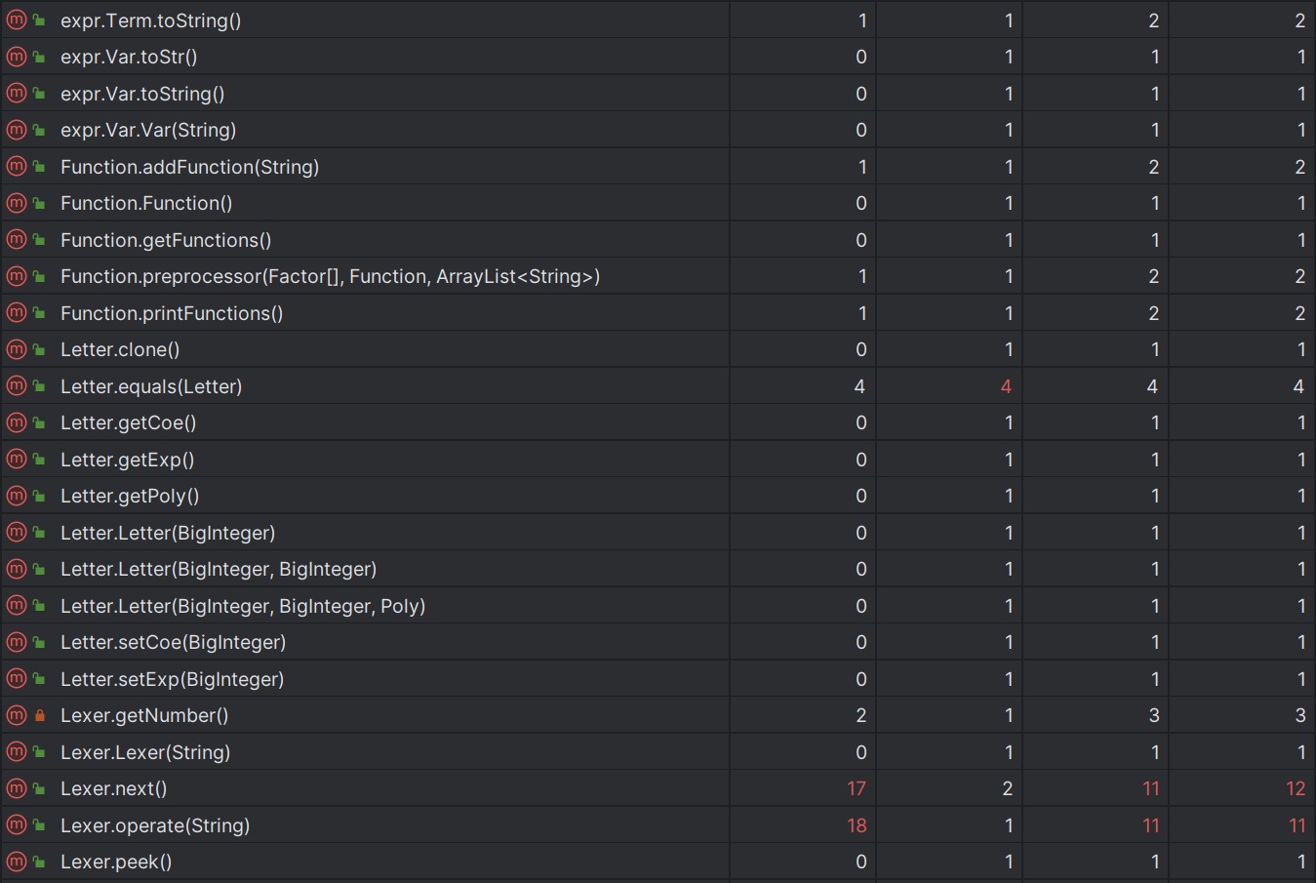The height and width of the screenshot is (883, 1316).
Task: Click the method icon beside expr.Term.toString()
Action: point(17,20)
